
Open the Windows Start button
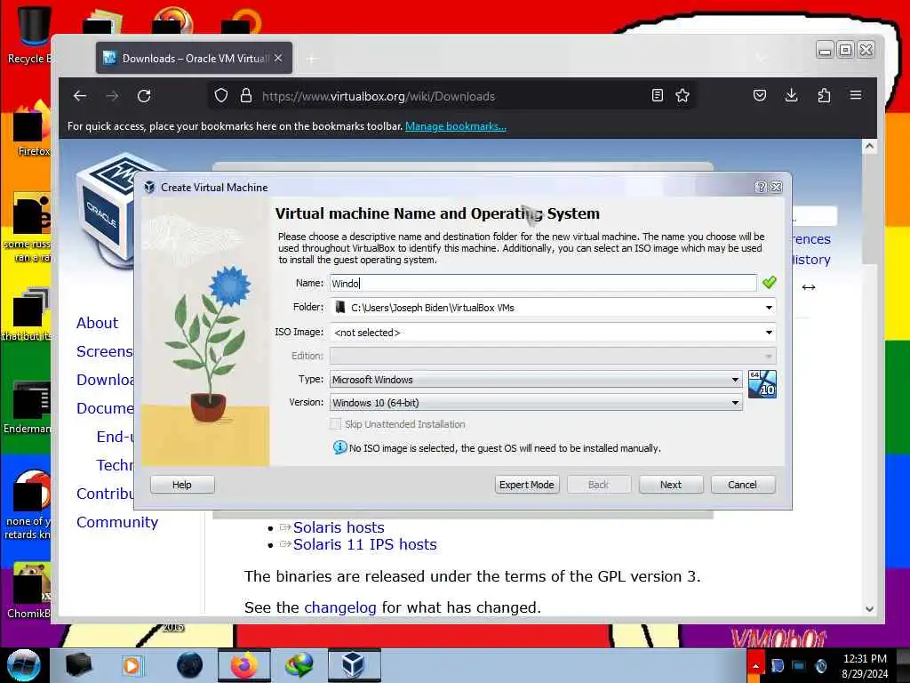[x=23, y=665]
